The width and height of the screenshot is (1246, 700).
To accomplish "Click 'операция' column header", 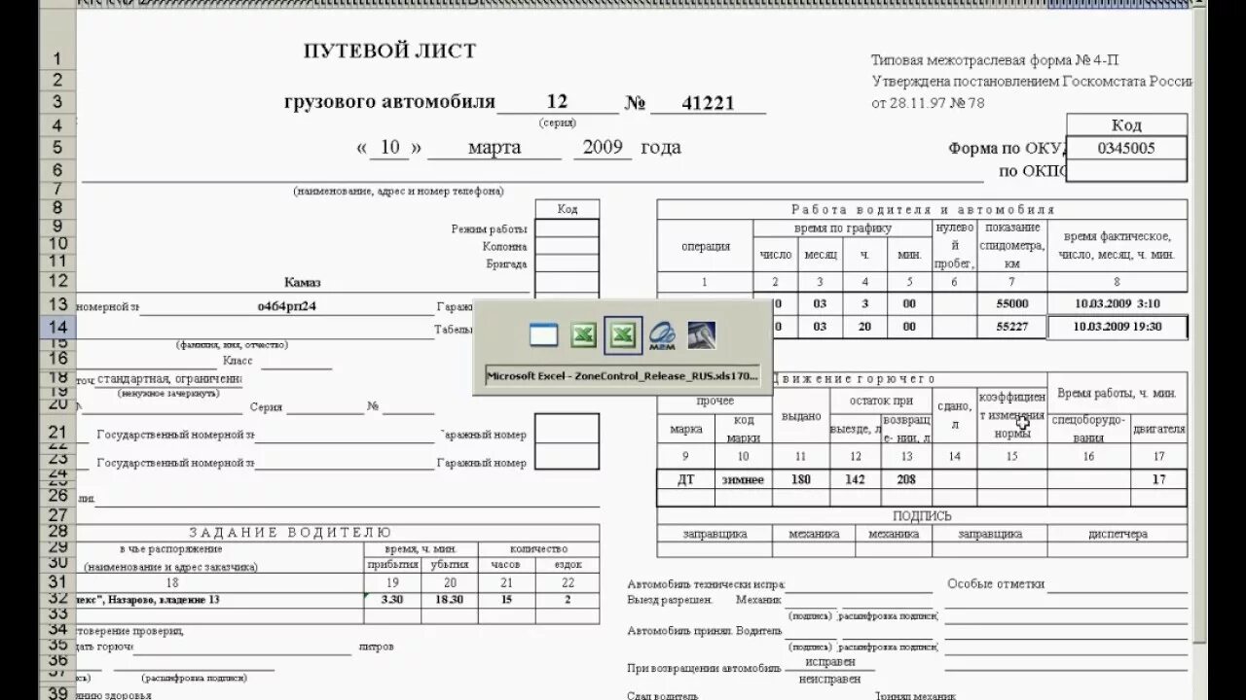I will [x=706, y=246].
